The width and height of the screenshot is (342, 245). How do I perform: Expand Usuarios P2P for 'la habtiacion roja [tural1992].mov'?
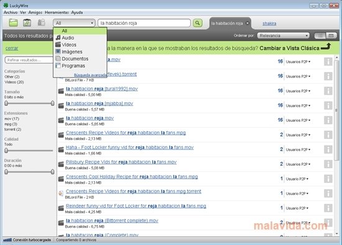click(x=298, y=91)
